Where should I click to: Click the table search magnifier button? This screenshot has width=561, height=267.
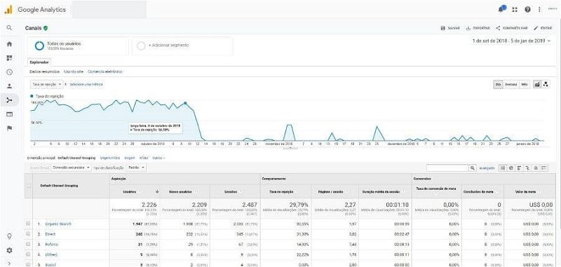pos(473,167)
